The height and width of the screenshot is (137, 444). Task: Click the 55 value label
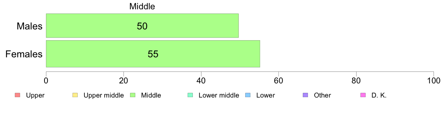153,54
